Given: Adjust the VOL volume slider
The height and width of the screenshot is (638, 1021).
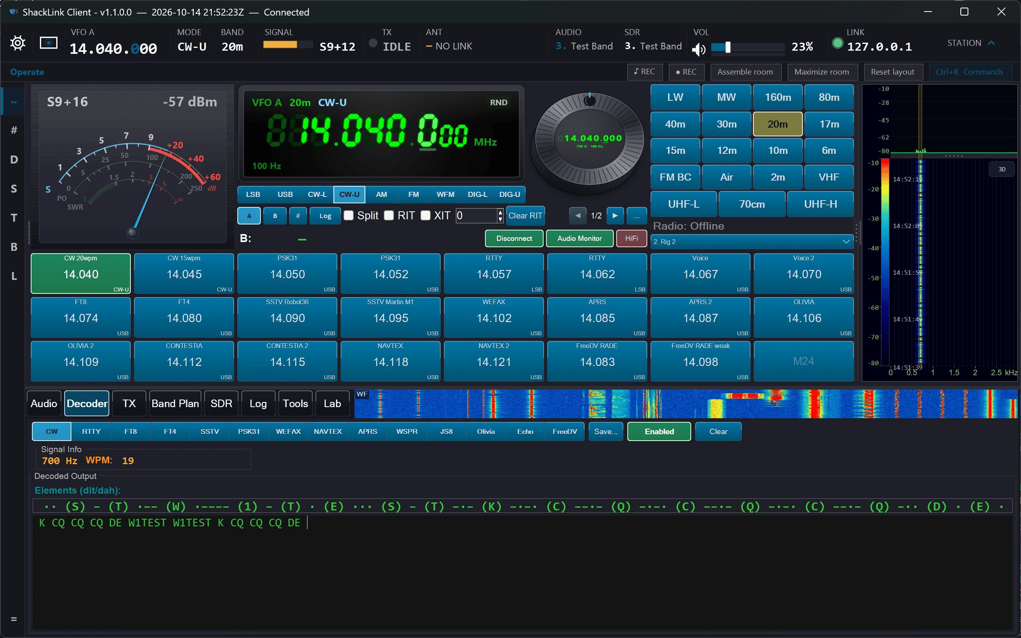Looking at the screenshot, I should 748,47.
